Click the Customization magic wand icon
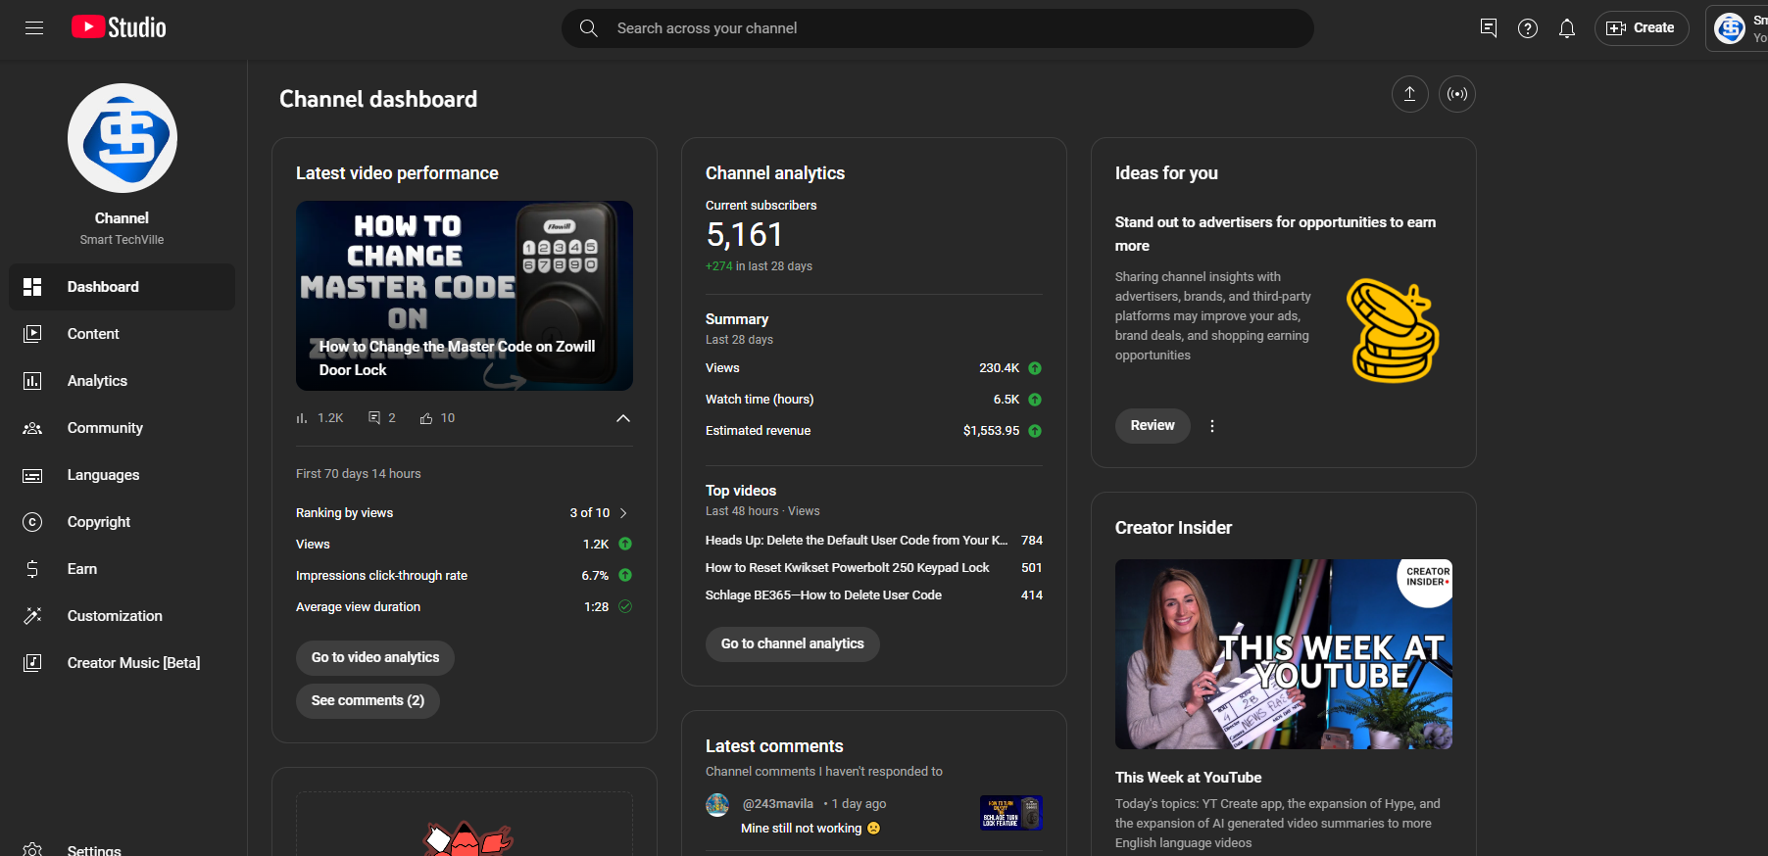The width and height of the screenshot is (1768, 856). click(x=32, y=616)
